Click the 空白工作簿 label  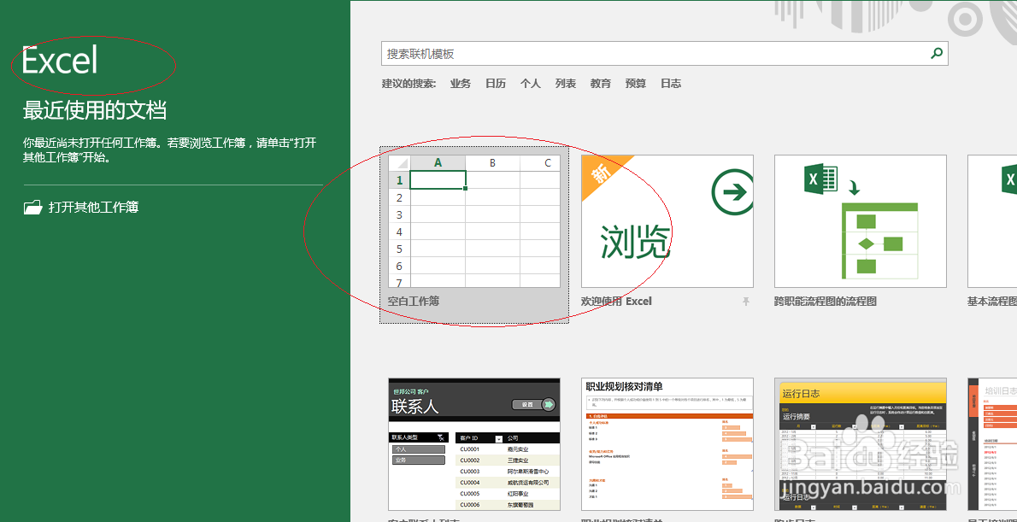coord(414,302)
